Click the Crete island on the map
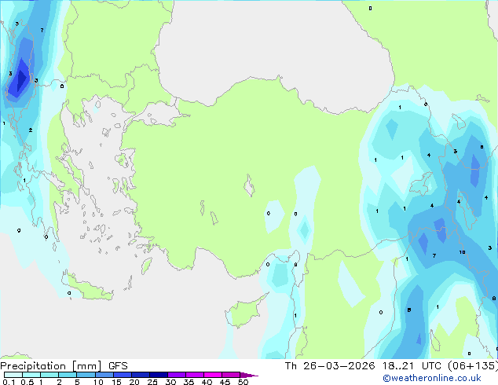 pyautogui.click(x=90, y=288)
